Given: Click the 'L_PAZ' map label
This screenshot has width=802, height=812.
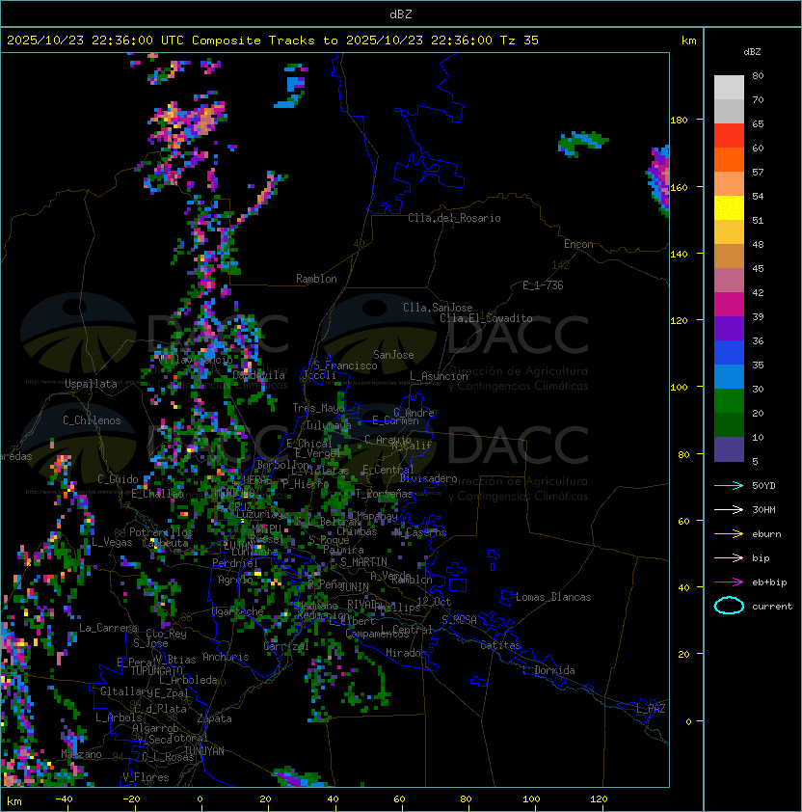Looking at the screenshot, I should tap(651, 709).
